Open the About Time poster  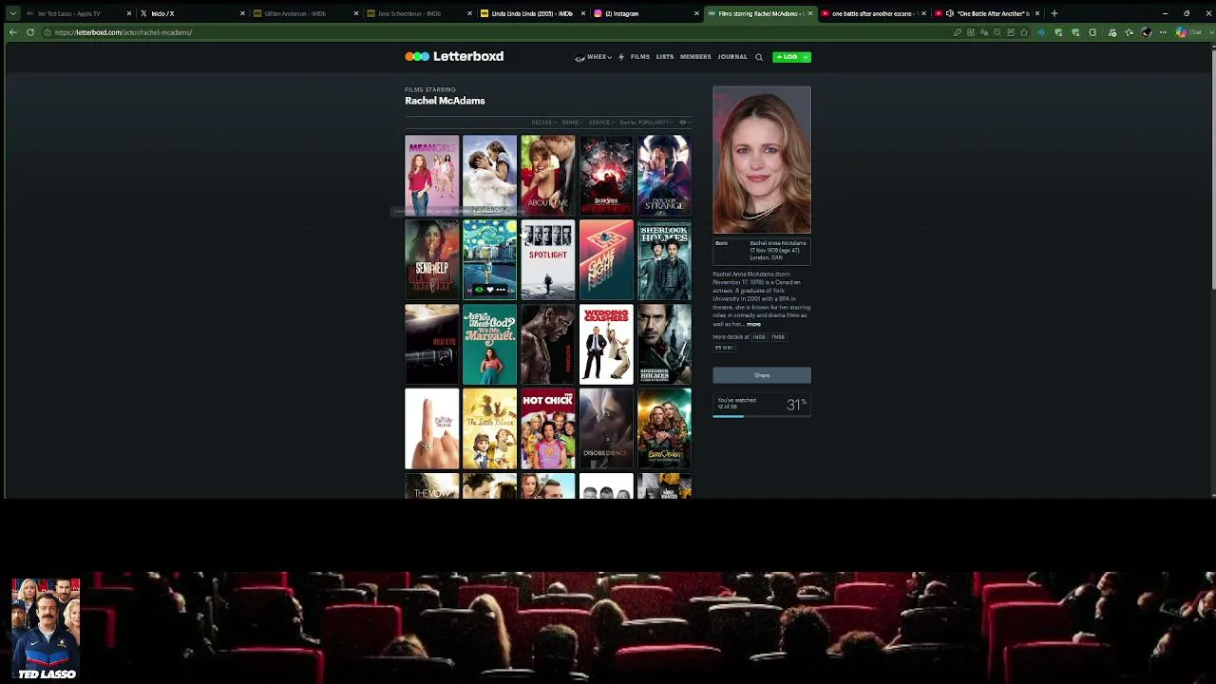pyautogui.click(x=548, y=176)
